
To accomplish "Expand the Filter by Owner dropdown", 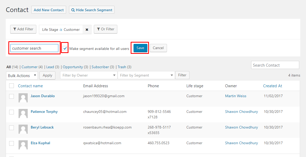I will click(89, 75).
